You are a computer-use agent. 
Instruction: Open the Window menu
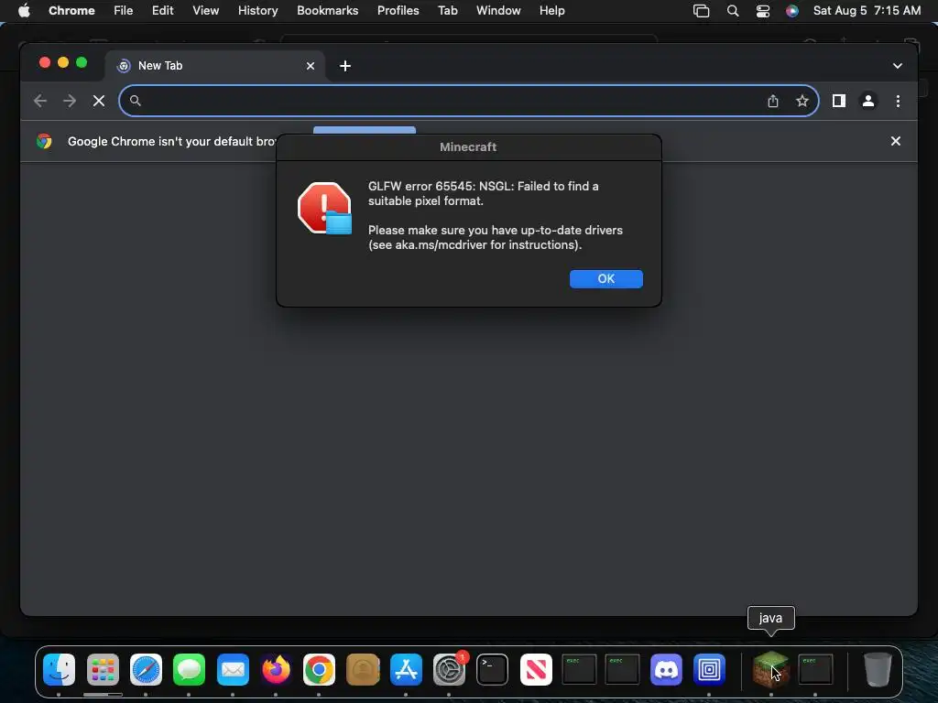tap(498, 11)
